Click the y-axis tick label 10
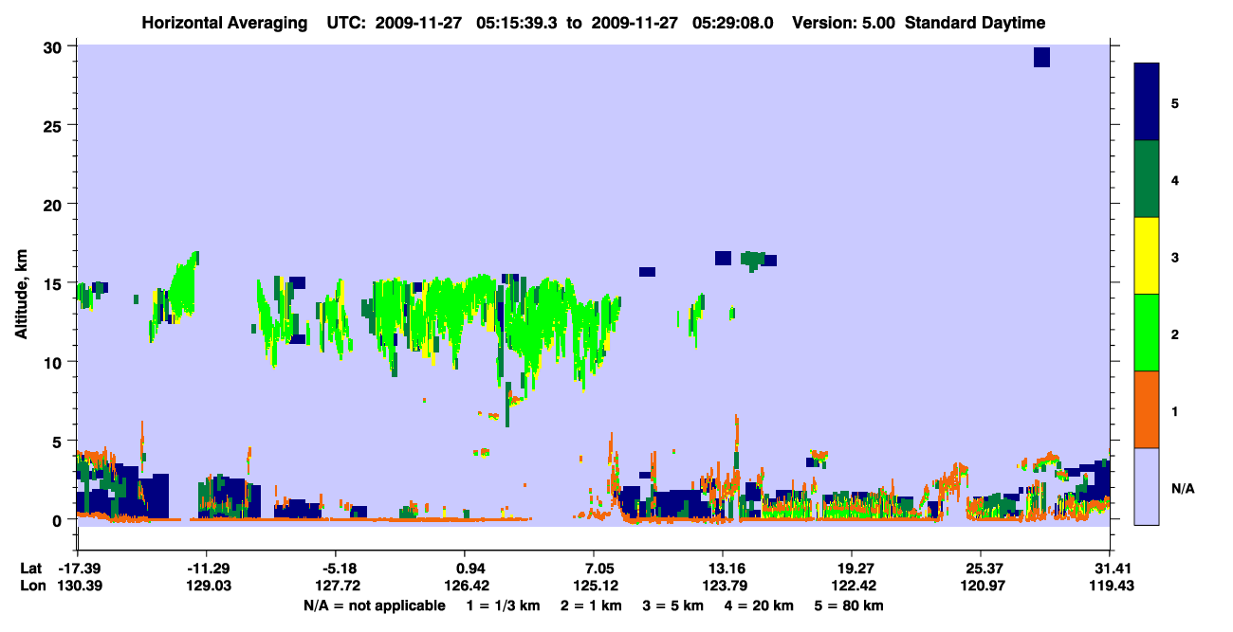The image size is (1233, 632). pyautogui.click(x=55, y=362)
